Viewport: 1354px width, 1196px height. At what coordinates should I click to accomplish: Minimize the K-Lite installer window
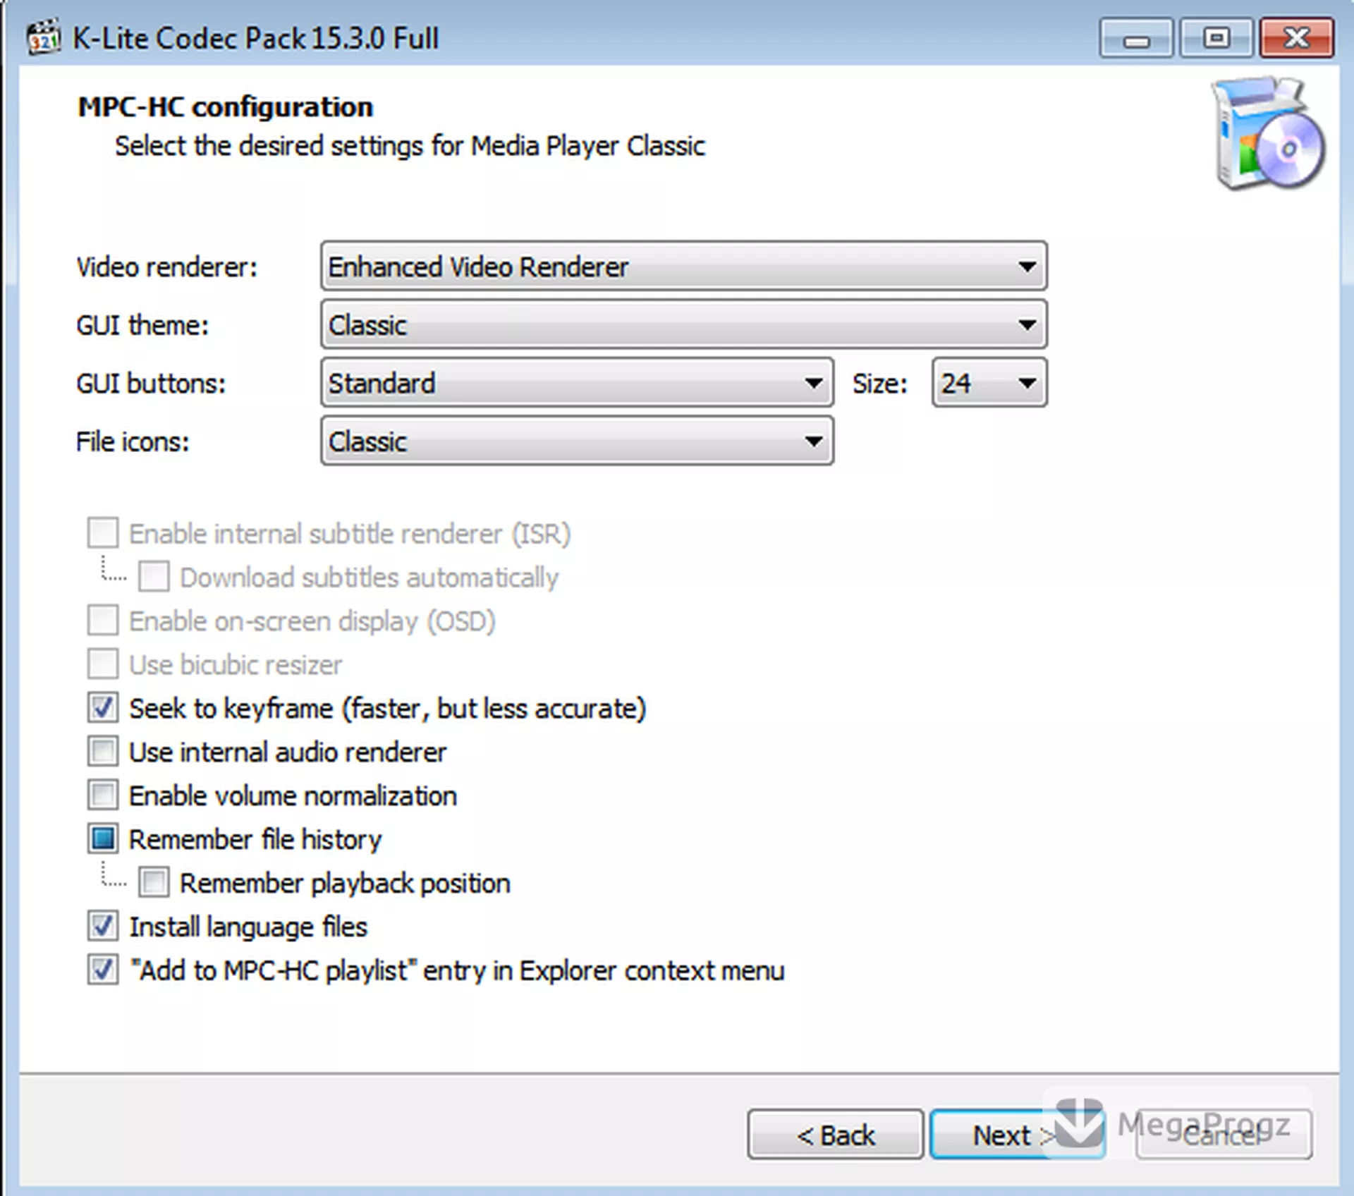1136,39
